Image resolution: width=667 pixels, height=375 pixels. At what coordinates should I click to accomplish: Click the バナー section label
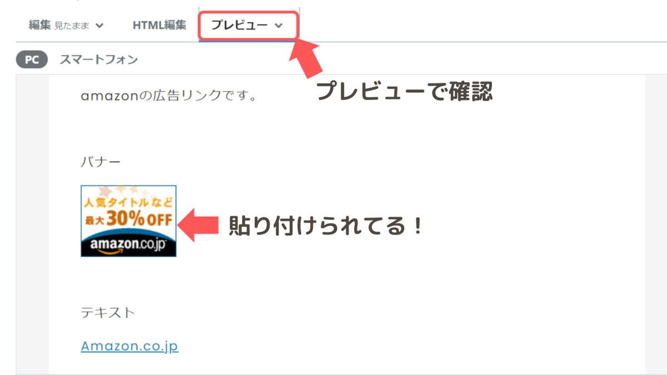(x=101, y=162)
